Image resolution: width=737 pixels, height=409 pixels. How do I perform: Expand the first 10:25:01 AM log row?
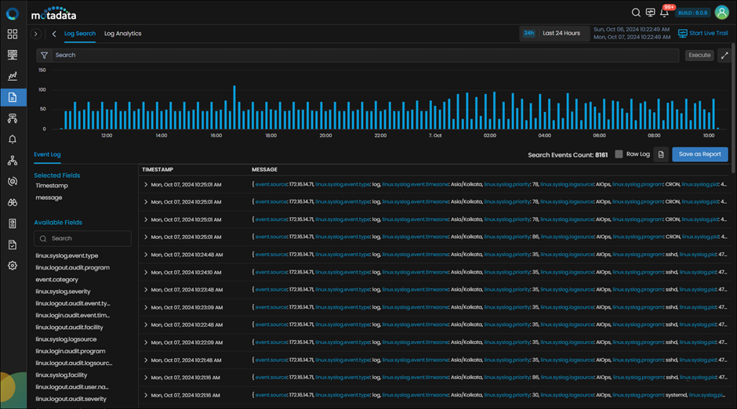pyautogui.click(x=146, y=185)
